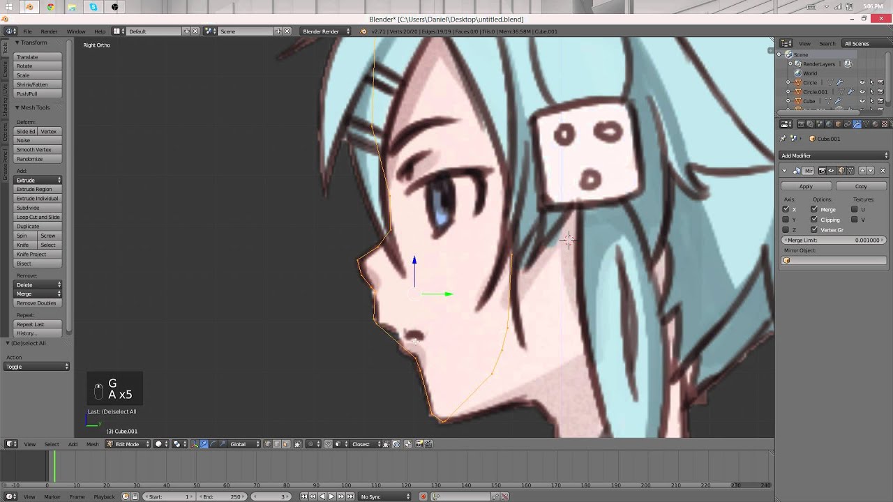Open 3D viewport View menu
The height and width of the screenshot is (502, 893).
point(30,444)
